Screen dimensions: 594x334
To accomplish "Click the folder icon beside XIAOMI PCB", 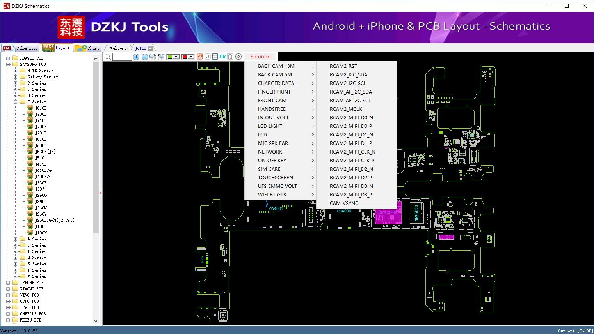I will (x=15, y=289).
